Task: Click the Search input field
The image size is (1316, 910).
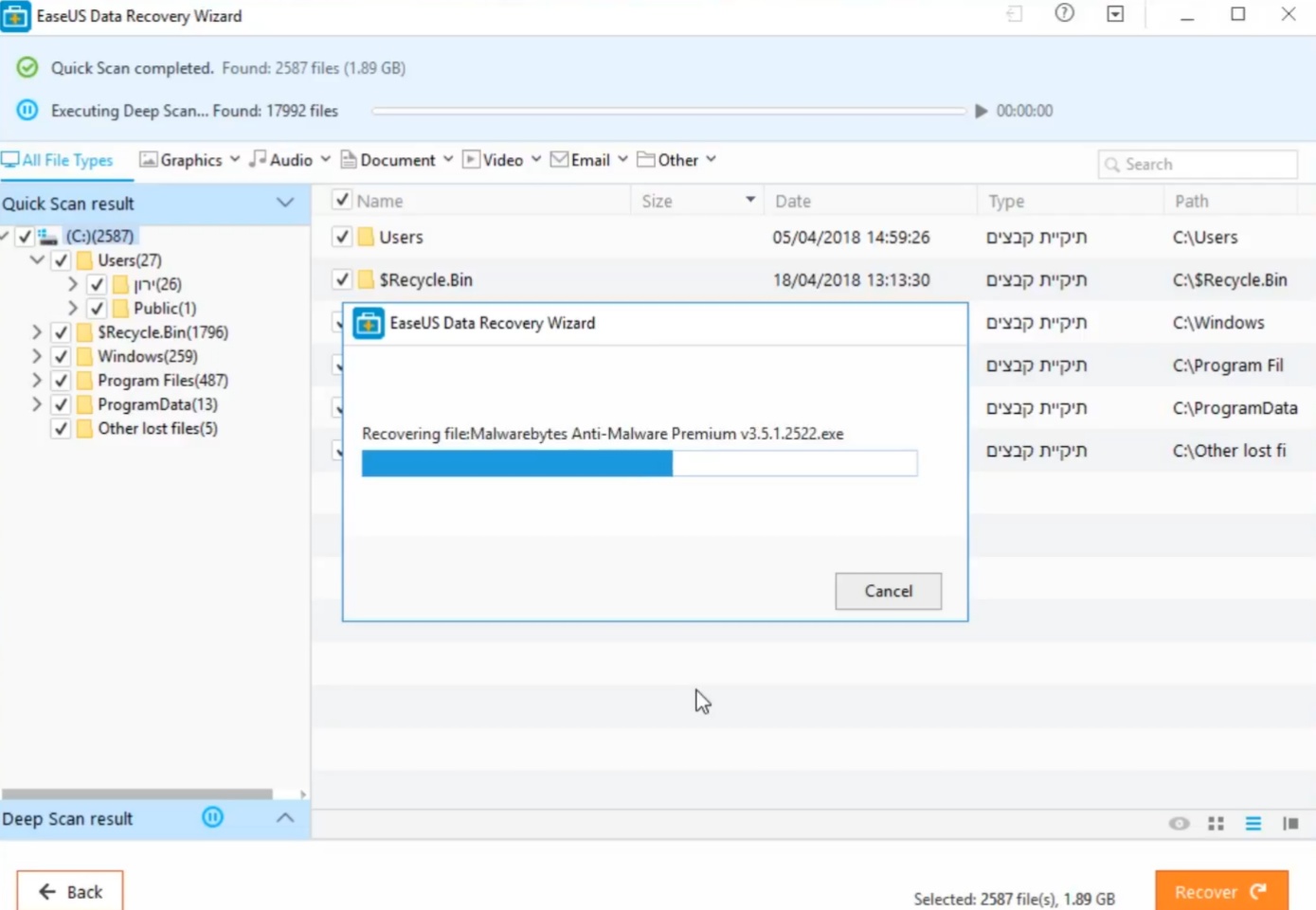Action: pyautogui.click(x=1198, y=164)
